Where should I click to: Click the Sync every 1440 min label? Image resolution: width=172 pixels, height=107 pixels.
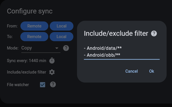tap(26, 61)
